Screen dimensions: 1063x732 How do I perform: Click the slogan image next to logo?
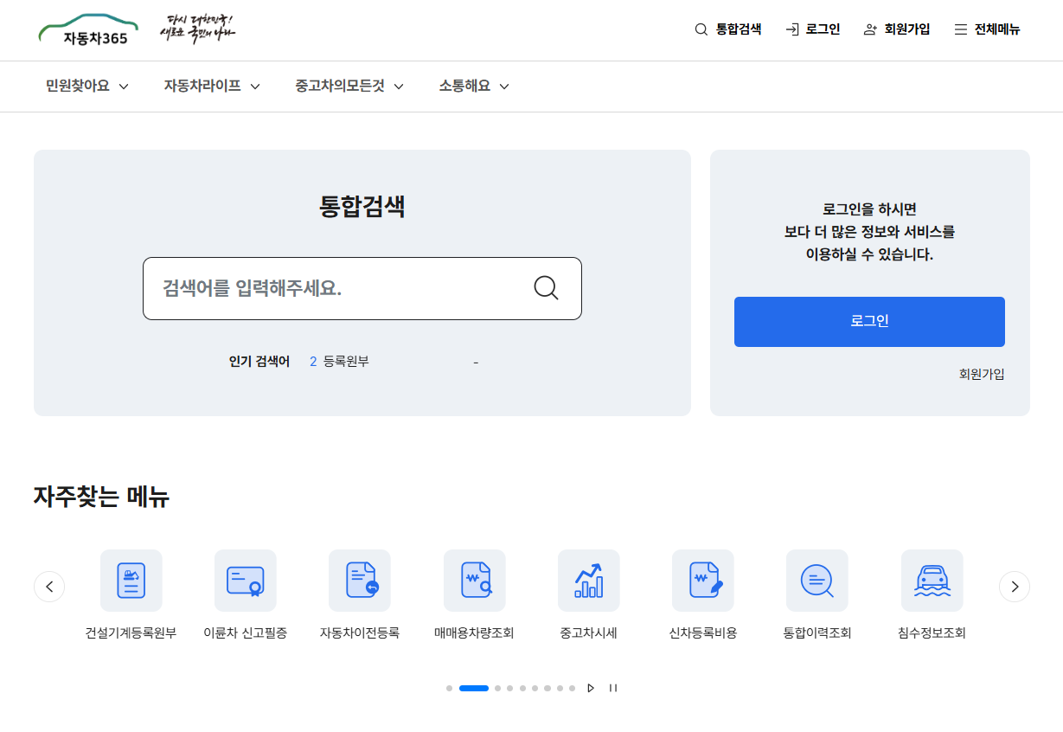click(197, 29)
